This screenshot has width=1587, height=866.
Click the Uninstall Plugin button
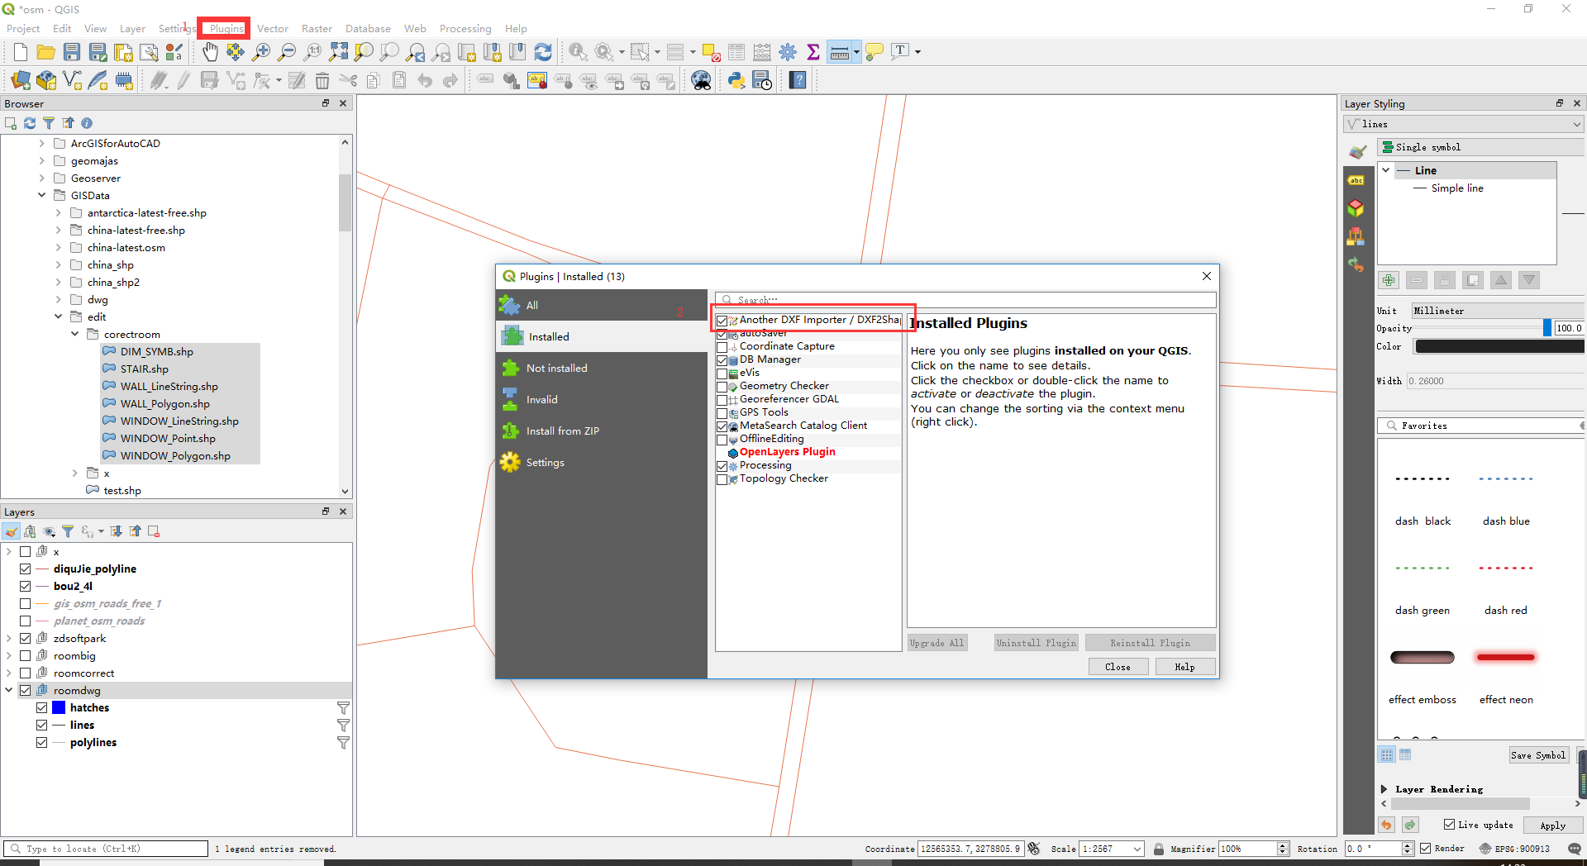point(1037,643)
